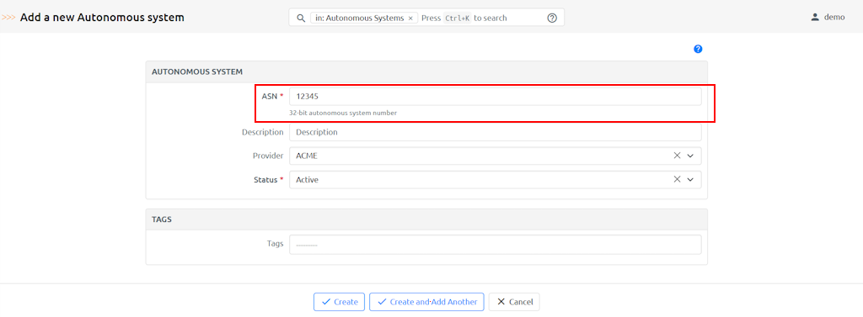Click the search magnifier icon
The height and width of the screenshot is (317, 863).
(x=301, y=18)
